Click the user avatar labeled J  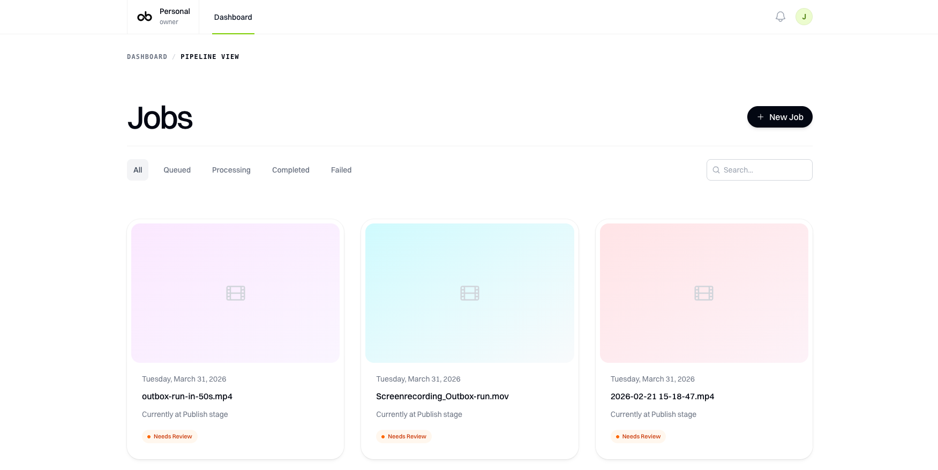click(x=804, y=17)
